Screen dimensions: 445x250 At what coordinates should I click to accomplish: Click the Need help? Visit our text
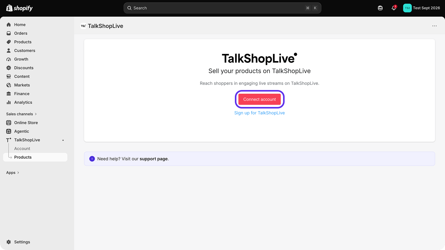pos(118,159)
